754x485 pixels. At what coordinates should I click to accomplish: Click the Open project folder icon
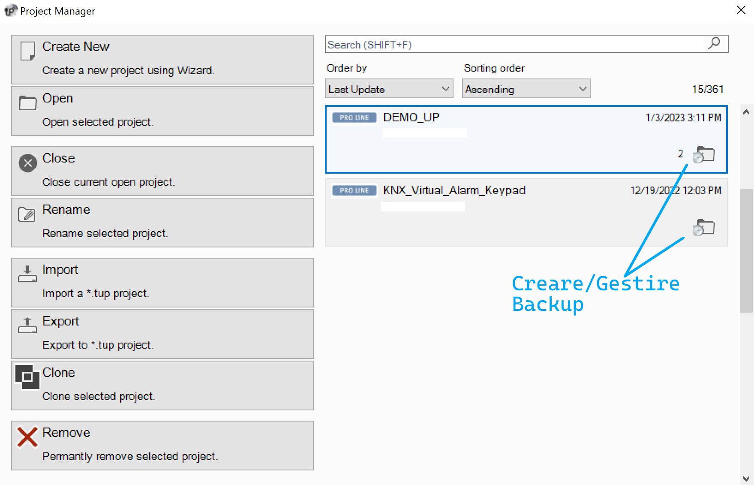tap(28, 103)
